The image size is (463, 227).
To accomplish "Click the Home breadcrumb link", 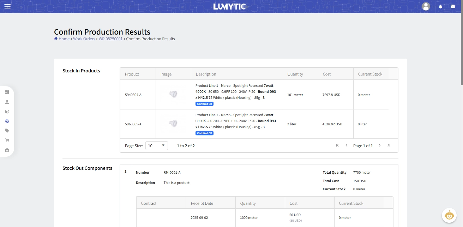I will coord(64,39).
